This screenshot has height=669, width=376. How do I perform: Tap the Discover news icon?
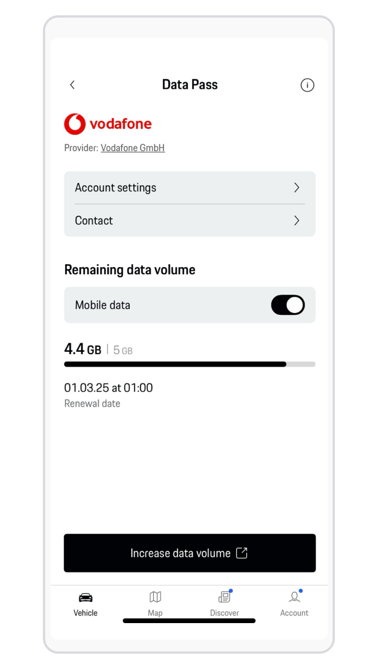224,598
